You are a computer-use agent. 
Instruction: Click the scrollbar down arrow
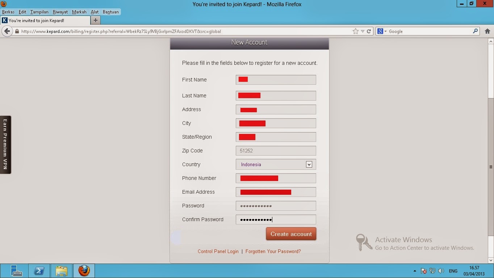point(491,260)
